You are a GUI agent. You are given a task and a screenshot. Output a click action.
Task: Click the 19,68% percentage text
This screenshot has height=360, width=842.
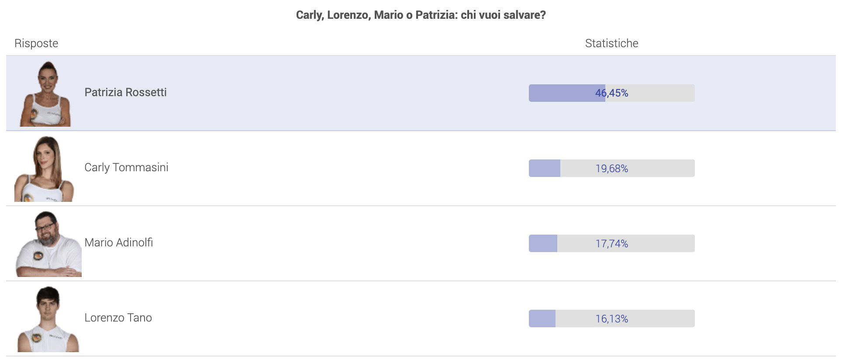click(x=611, y=168)
